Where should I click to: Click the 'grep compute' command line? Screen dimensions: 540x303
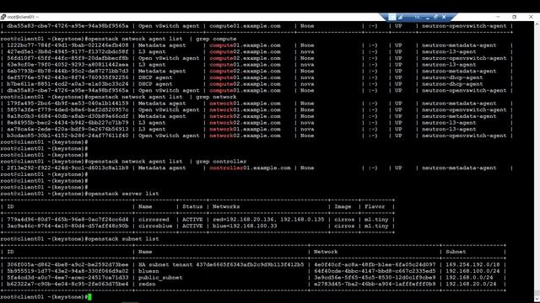click(162, 39)
